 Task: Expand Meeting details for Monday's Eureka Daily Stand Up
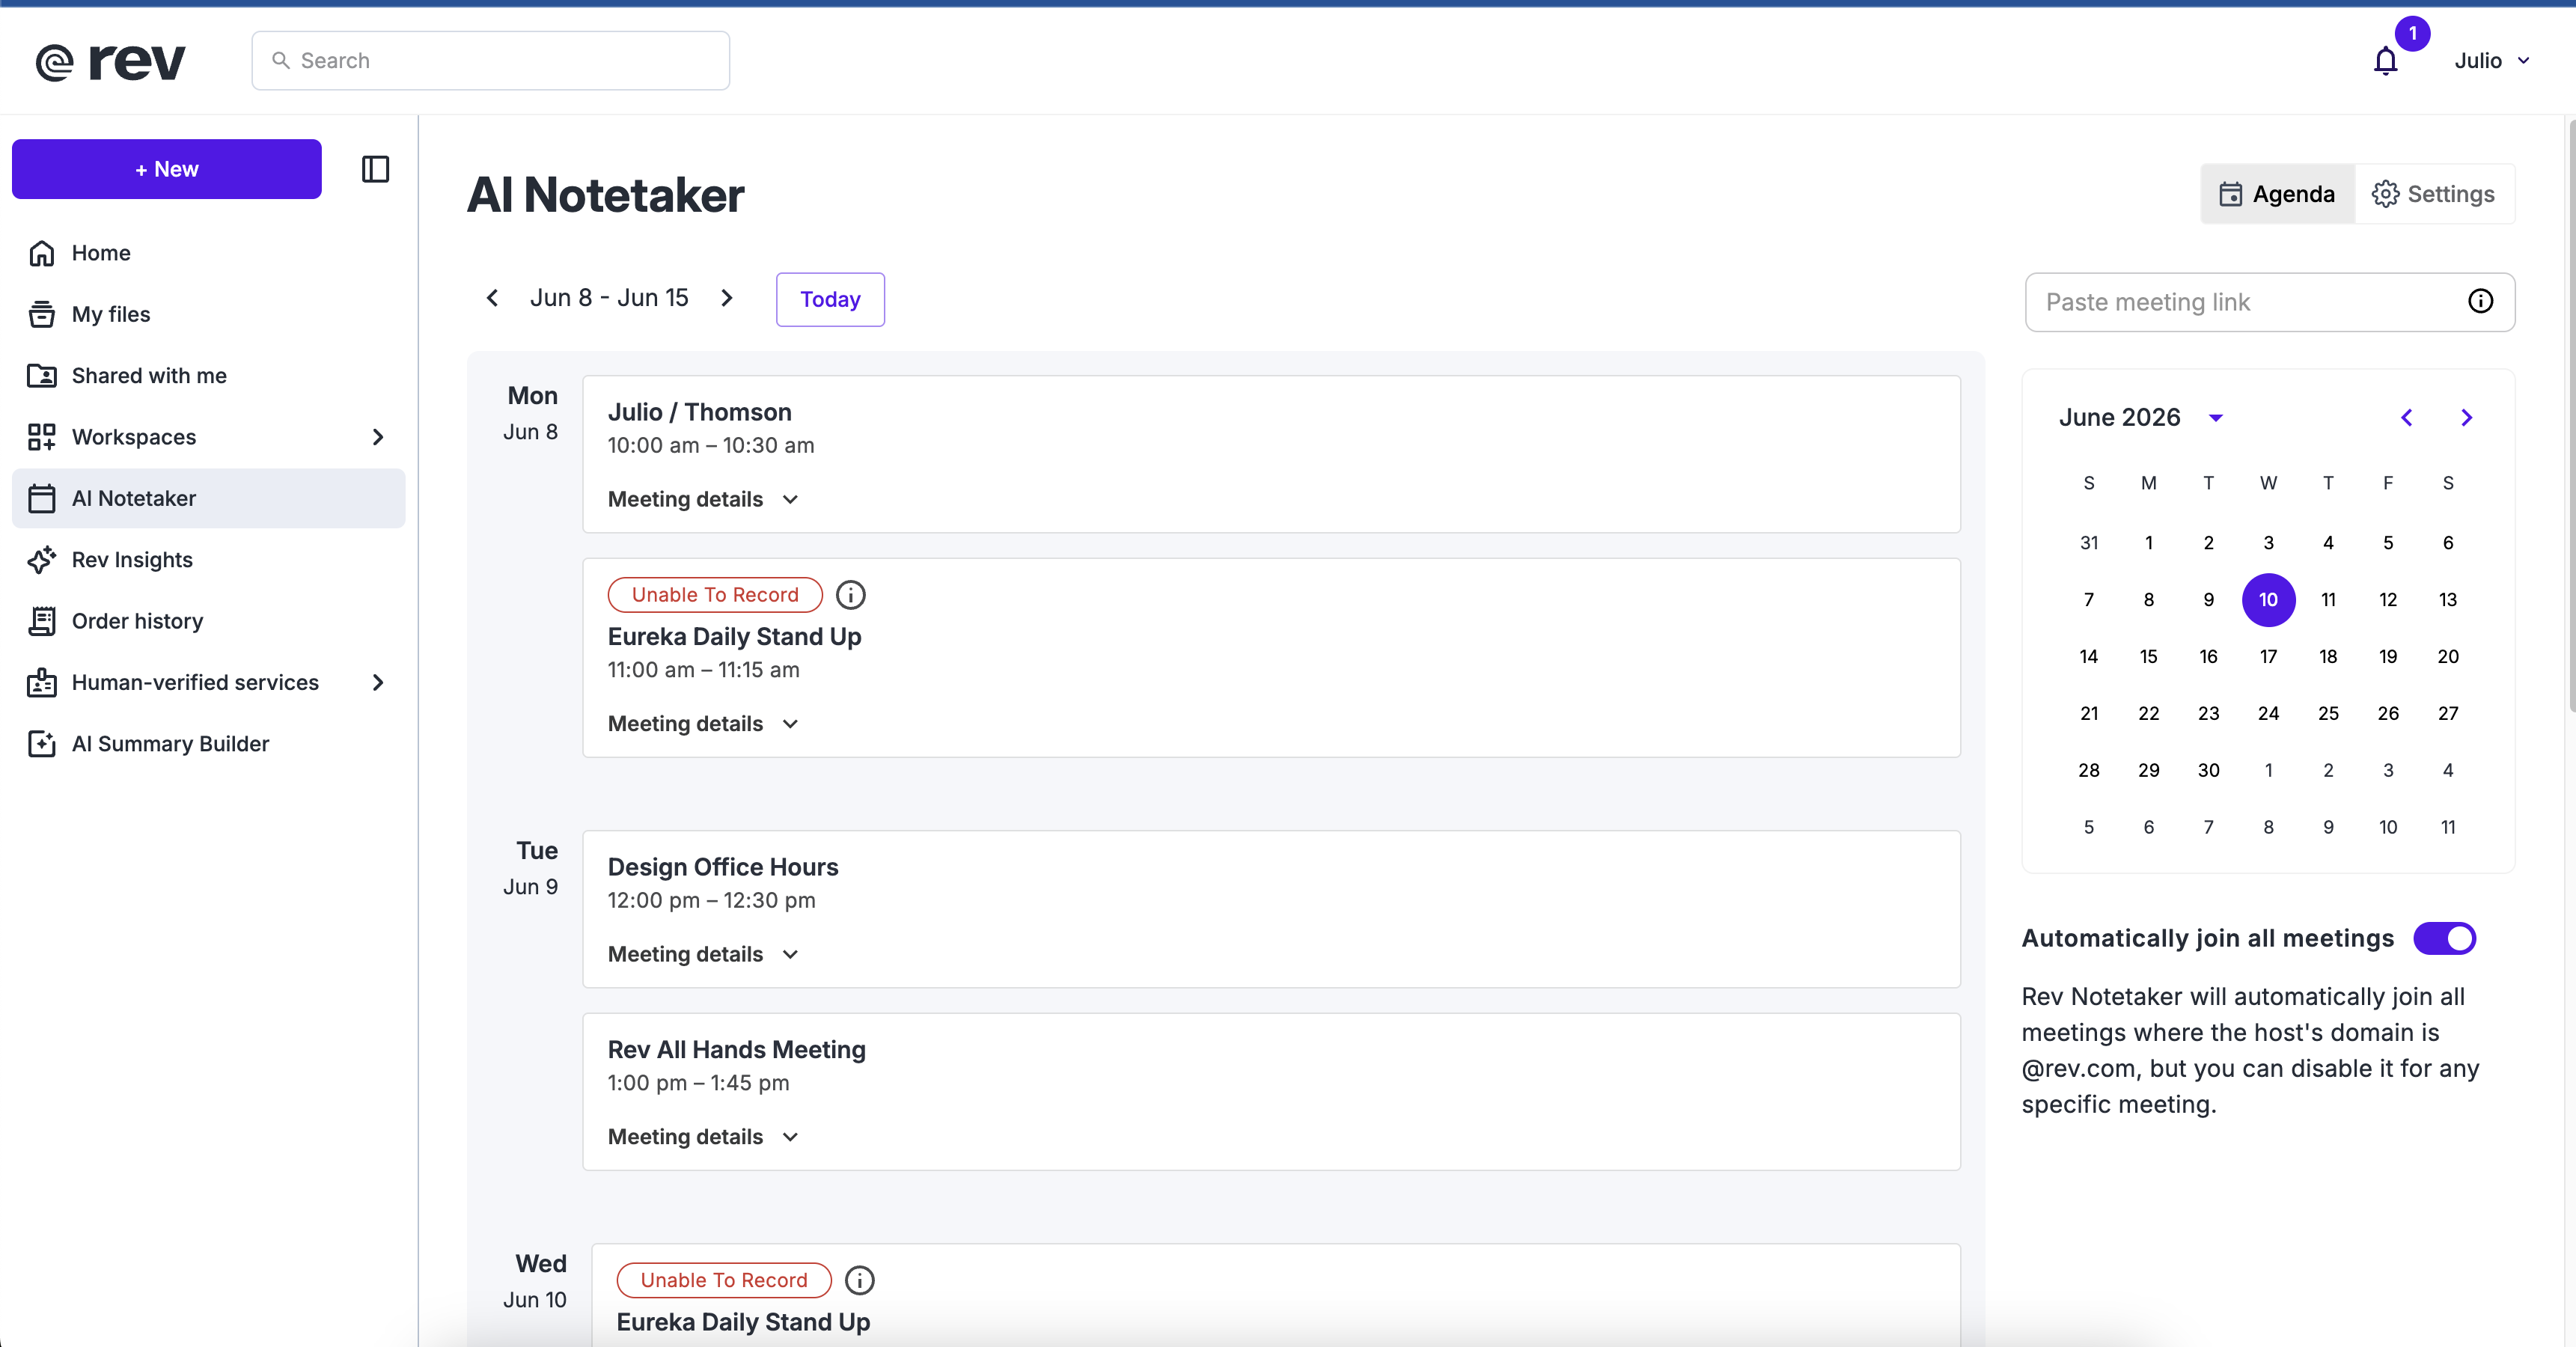tap(703, 723)
